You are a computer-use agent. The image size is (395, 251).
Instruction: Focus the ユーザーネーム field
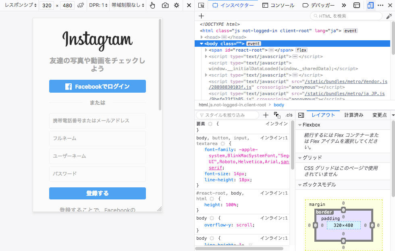[x=98, y=156]
